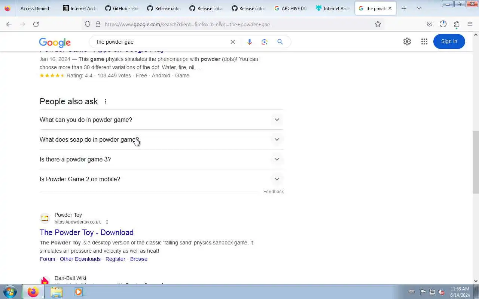Open the Browse sitelink
This screenshot has width=479, height=299.
139,259
